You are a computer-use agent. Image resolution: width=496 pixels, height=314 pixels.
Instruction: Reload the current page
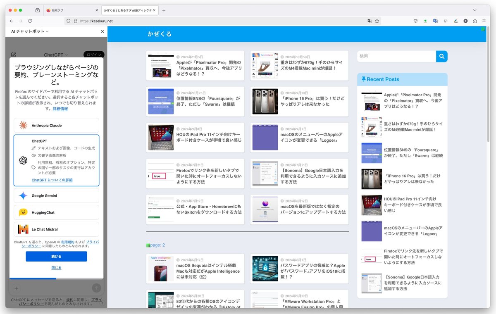[30, 21]
